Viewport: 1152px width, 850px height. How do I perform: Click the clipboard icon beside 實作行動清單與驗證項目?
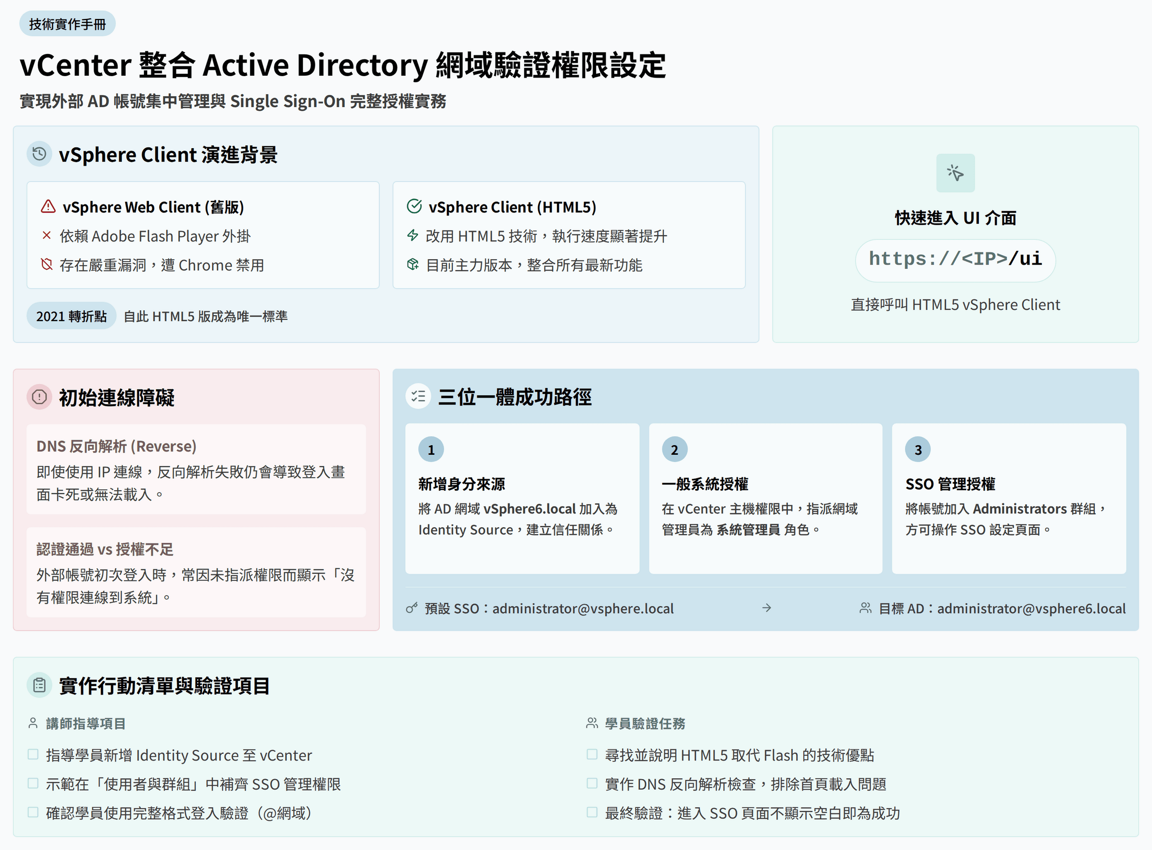click(x=39, y=685)
